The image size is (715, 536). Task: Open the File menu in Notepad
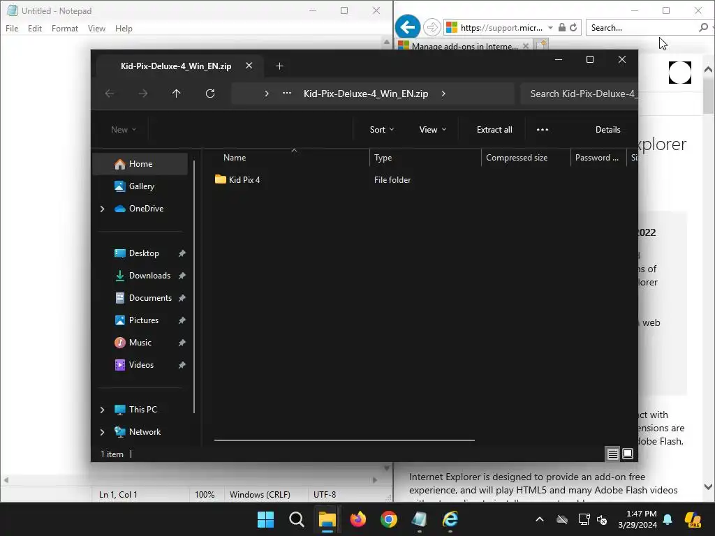tap(12, 28)
